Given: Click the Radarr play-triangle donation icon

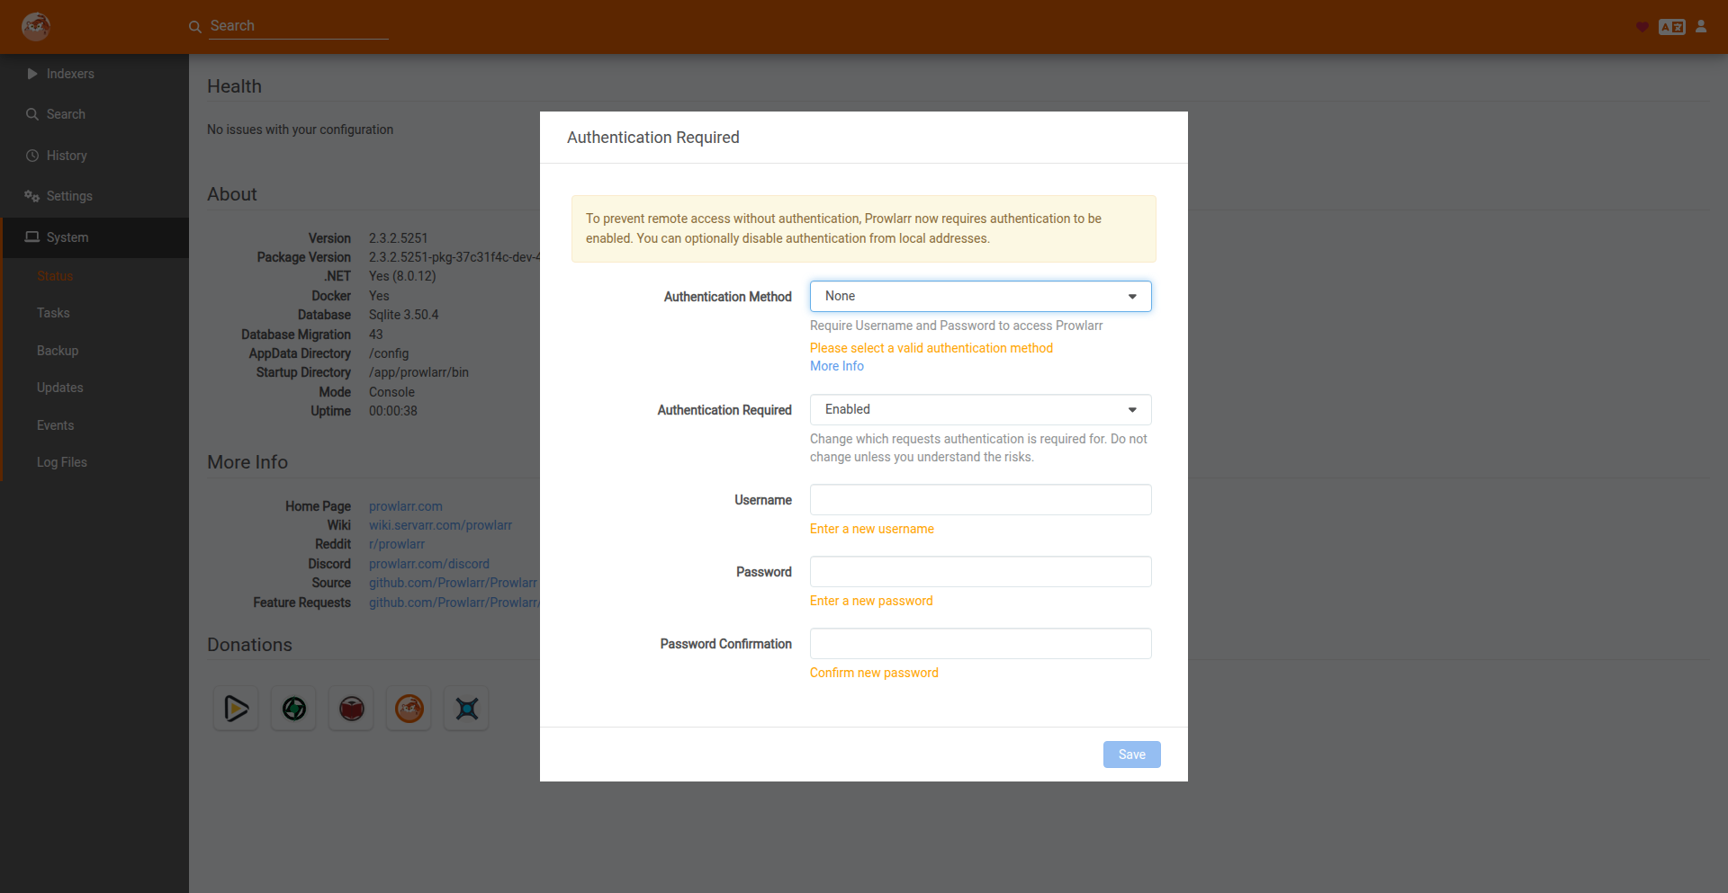Looking at the screenshot, I should click(236, 709).
